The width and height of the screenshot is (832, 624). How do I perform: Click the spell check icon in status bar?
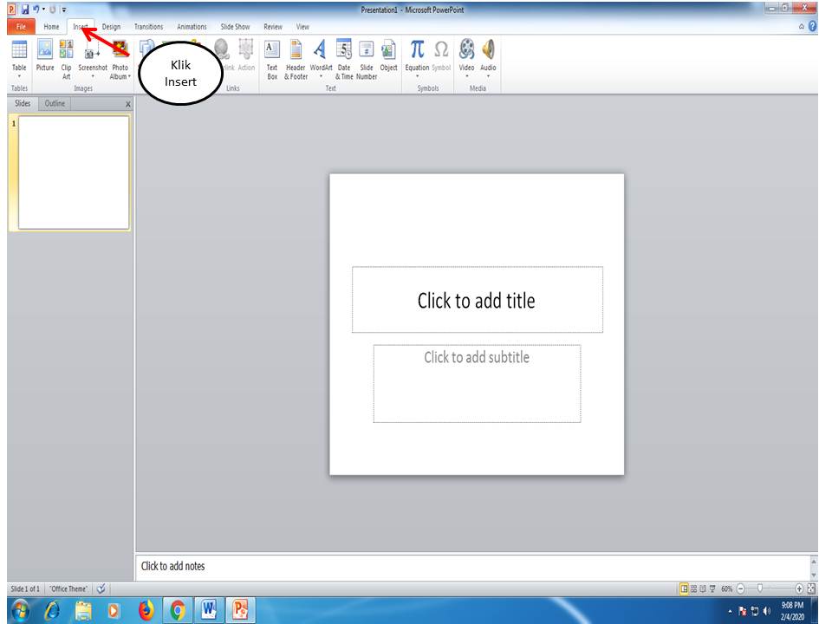pos(101,588)
